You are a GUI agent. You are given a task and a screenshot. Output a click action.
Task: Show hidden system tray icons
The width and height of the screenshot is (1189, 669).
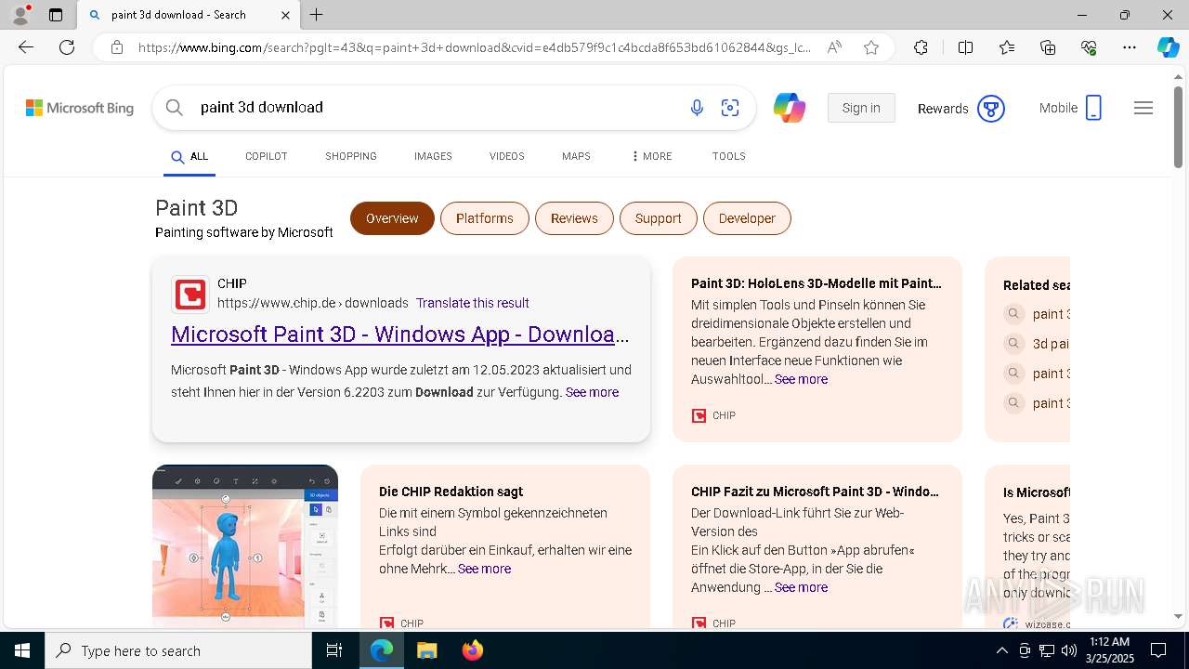coord(1001,650)
